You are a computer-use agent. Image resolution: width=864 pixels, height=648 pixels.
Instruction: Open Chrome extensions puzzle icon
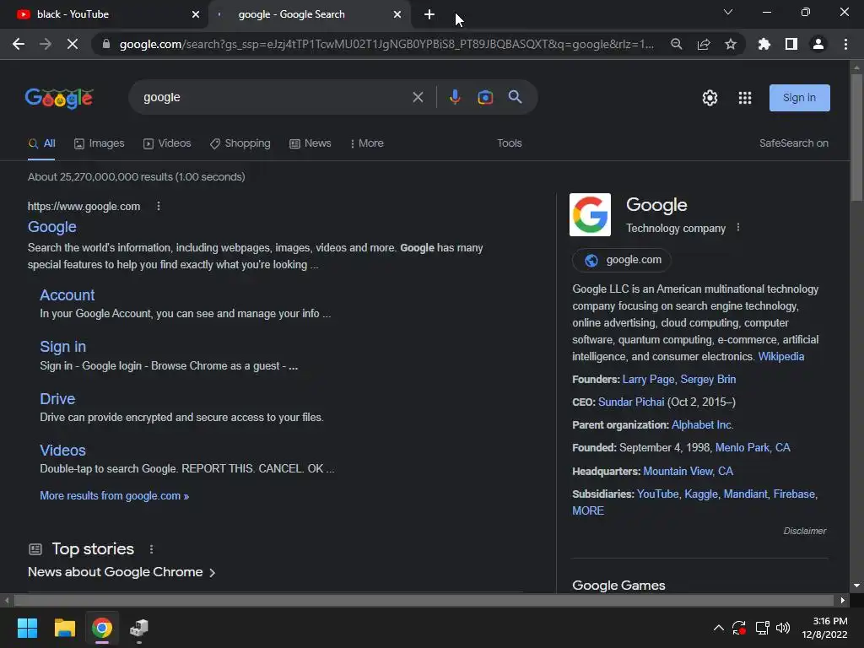click(764, 44)
